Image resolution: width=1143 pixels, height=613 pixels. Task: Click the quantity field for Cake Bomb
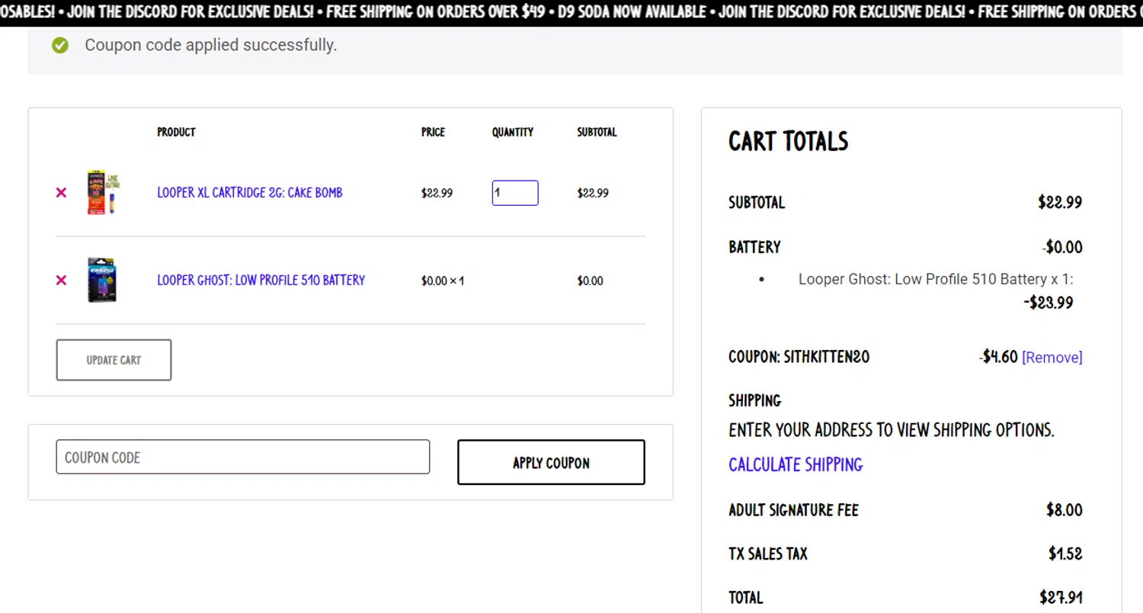[515, 193]
